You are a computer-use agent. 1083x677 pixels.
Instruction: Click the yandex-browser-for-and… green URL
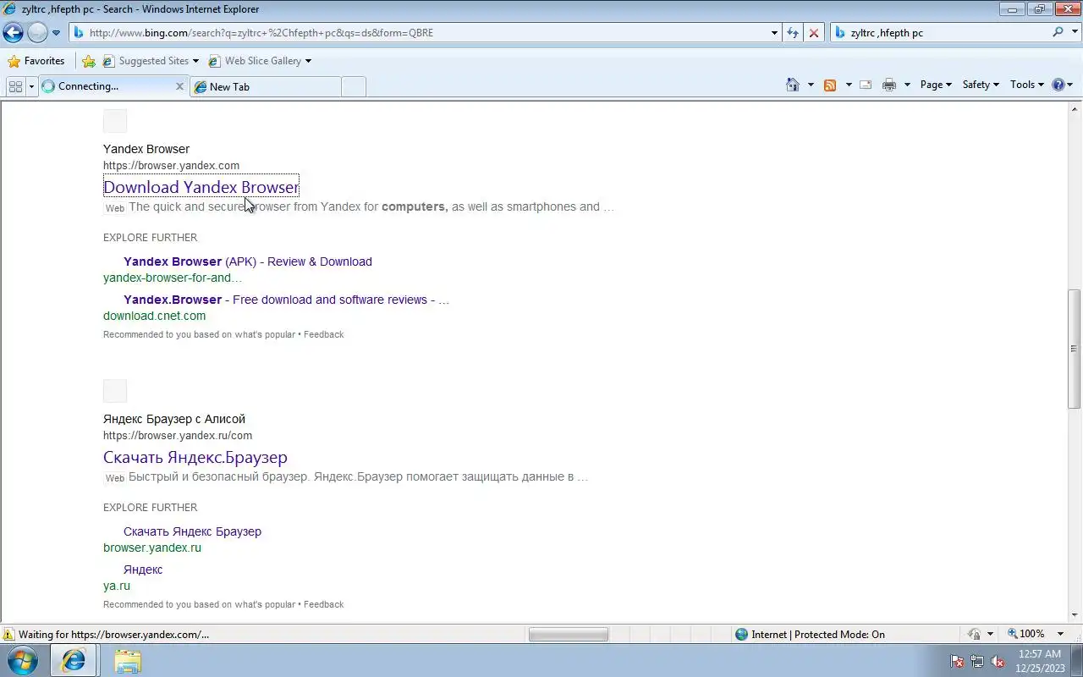click(173, 278)
